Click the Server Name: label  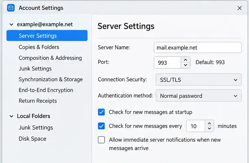114,47
